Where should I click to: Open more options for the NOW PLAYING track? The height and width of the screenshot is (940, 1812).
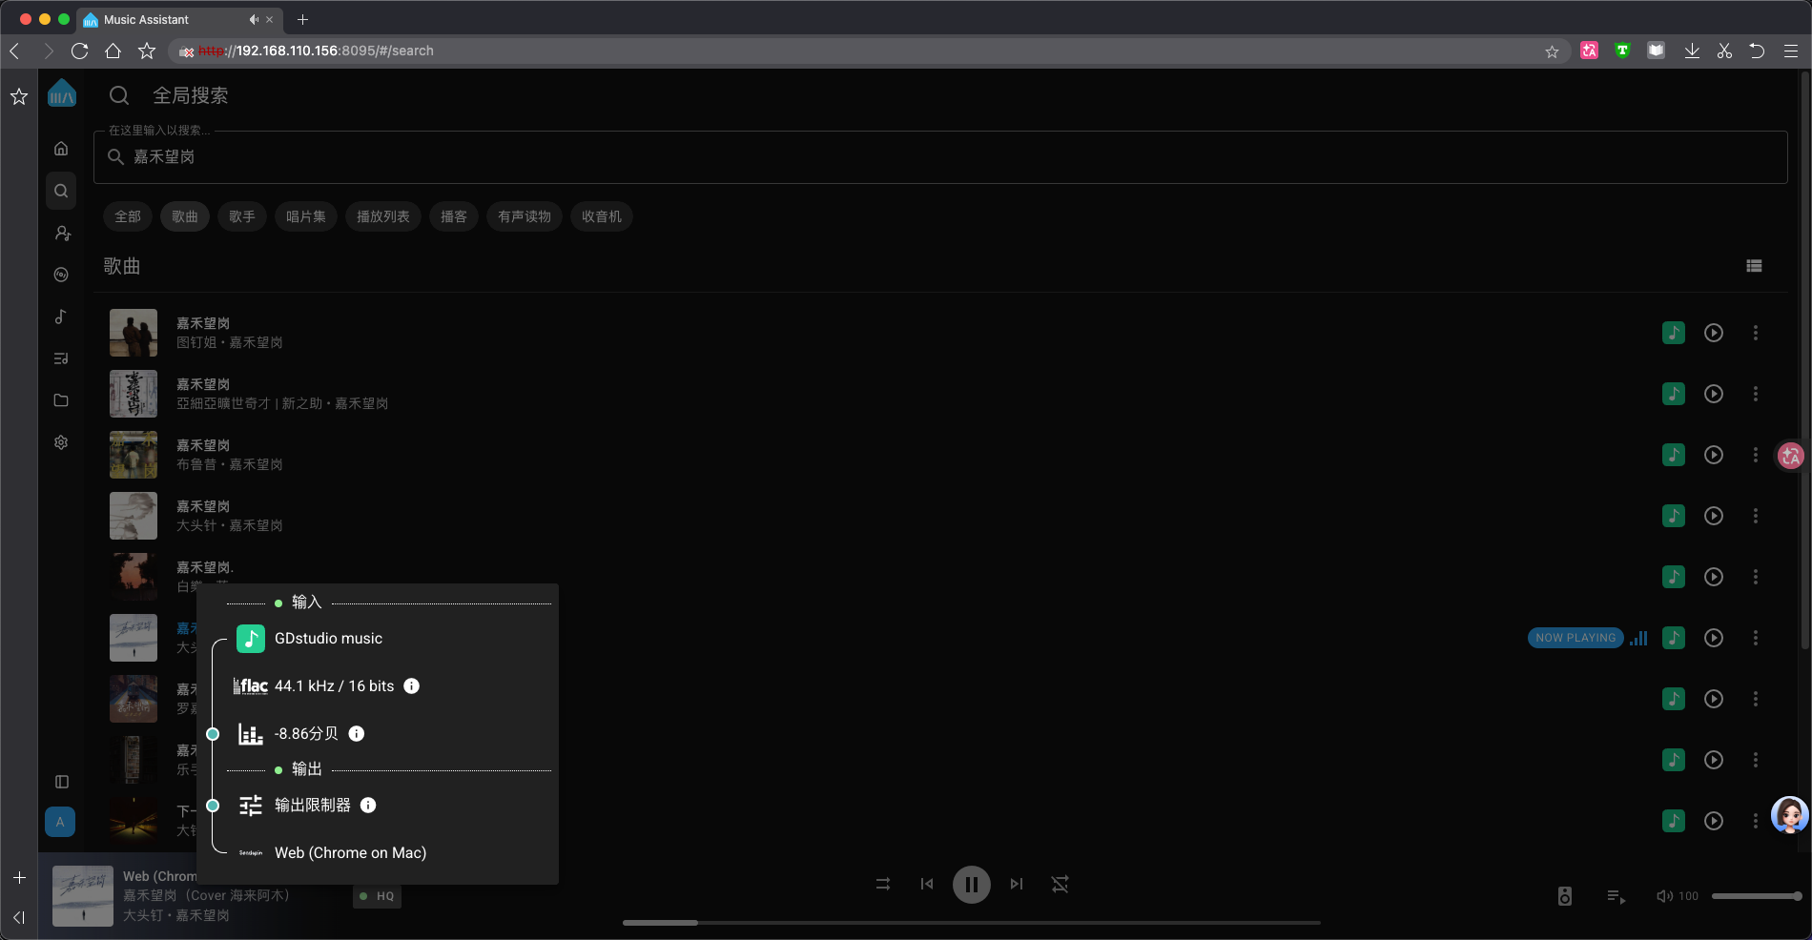1756,638
